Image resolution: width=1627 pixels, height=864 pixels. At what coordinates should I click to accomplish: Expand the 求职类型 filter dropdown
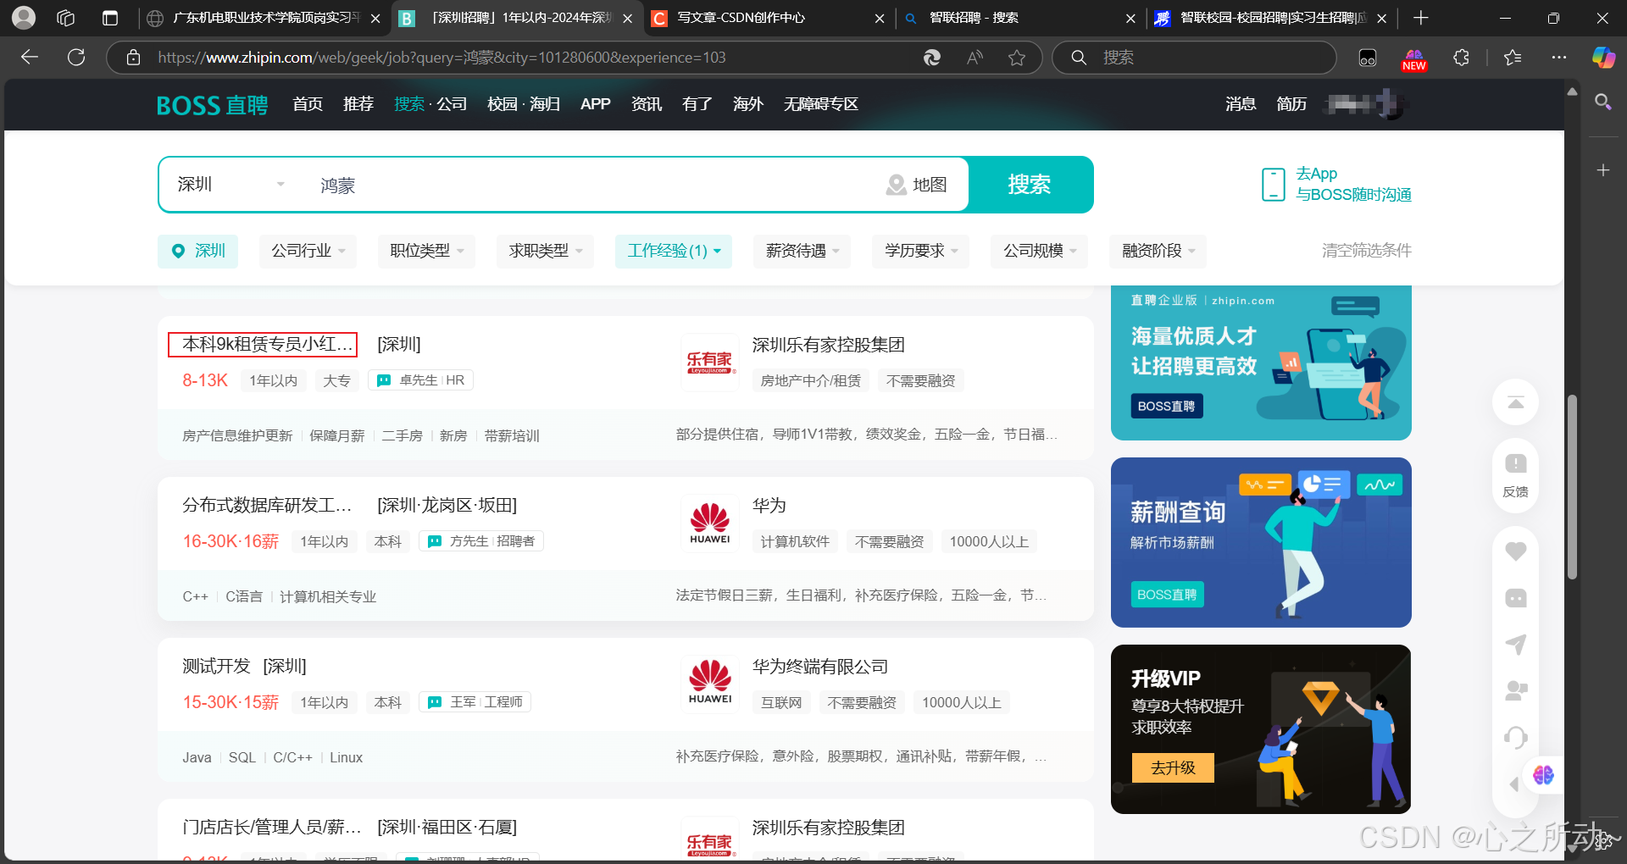[x=545, y=251]
